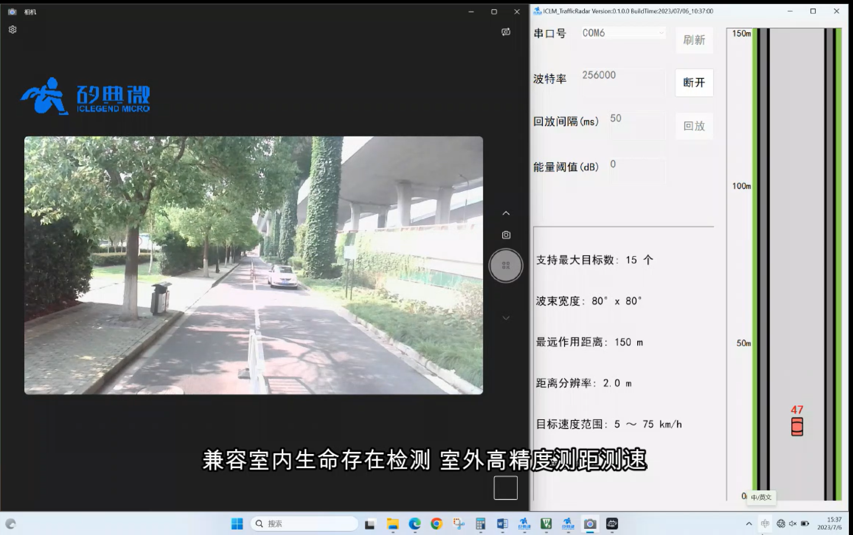The height and width of the screenshot is (535, 853).
Task: Open Task View on the taskbar
Action: [370, 524]
